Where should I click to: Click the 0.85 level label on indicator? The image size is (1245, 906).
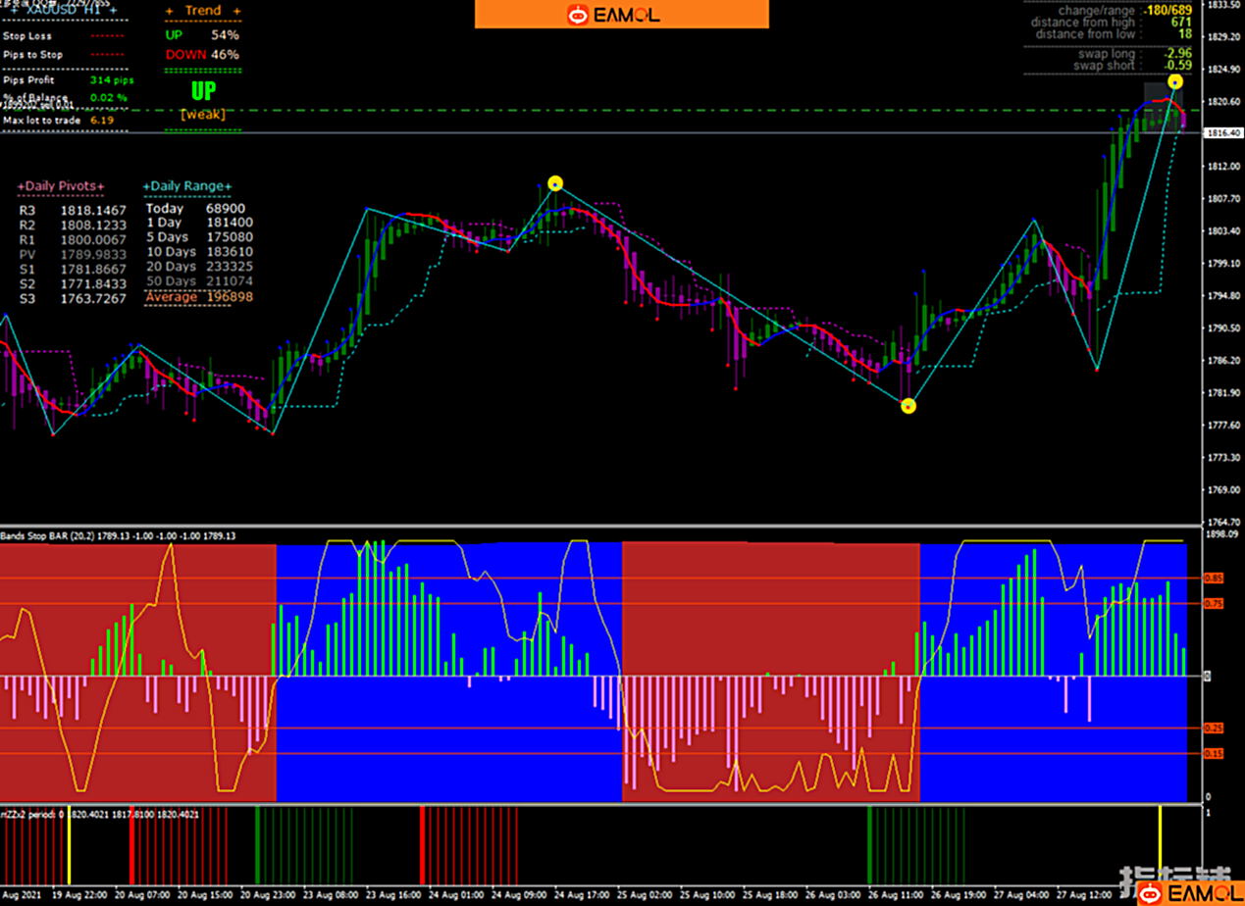1215,579
